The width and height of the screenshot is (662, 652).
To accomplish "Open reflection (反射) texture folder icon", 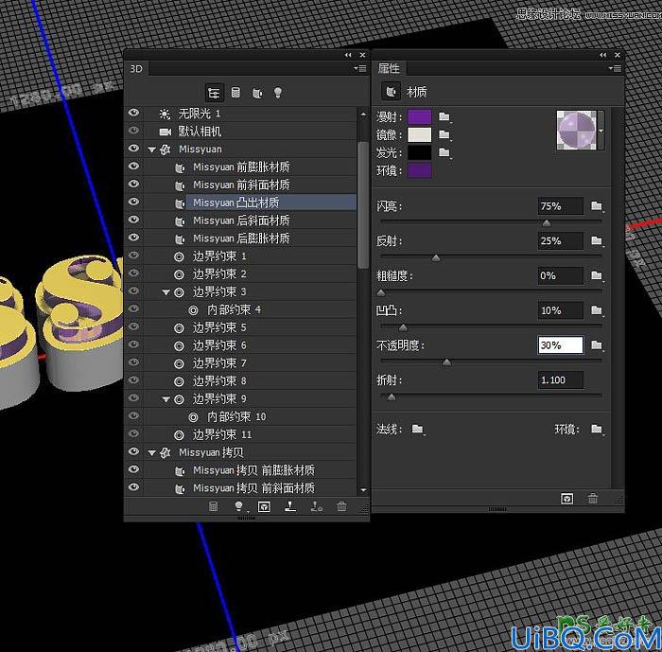I will [x=597, y=241].
